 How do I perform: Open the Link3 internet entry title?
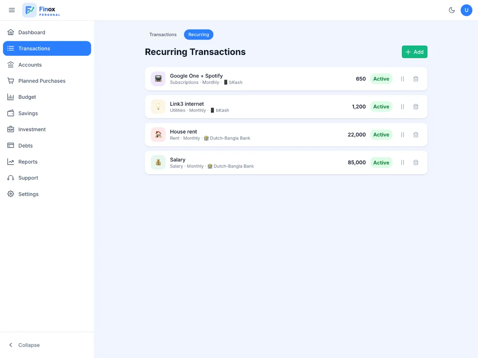[187, 104]
